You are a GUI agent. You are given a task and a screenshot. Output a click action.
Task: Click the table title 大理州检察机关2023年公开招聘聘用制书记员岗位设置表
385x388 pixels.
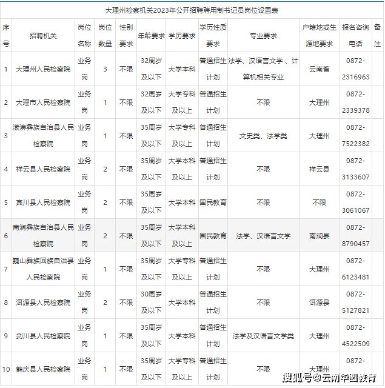(192, 10)
